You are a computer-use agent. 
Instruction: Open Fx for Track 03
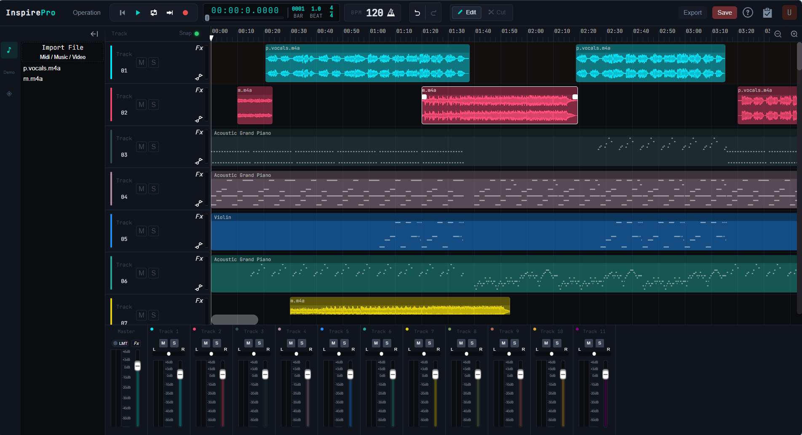point(199,132)
